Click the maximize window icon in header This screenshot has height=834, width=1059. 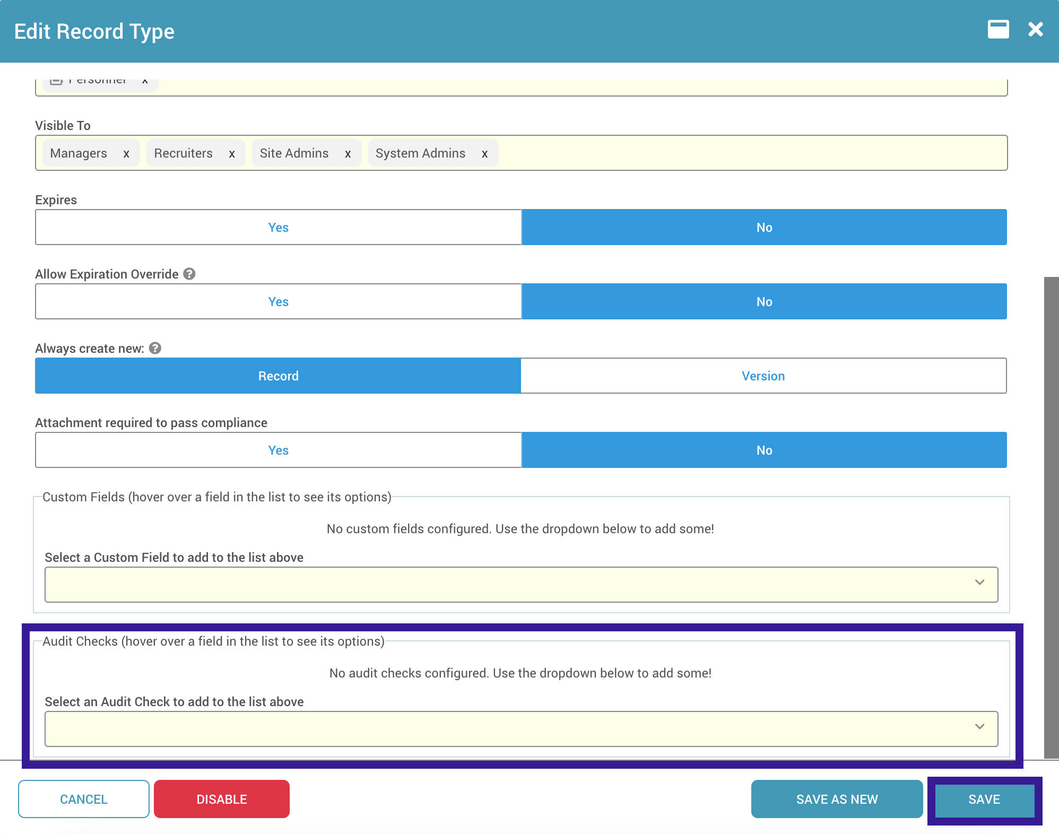tap(998, 30)
